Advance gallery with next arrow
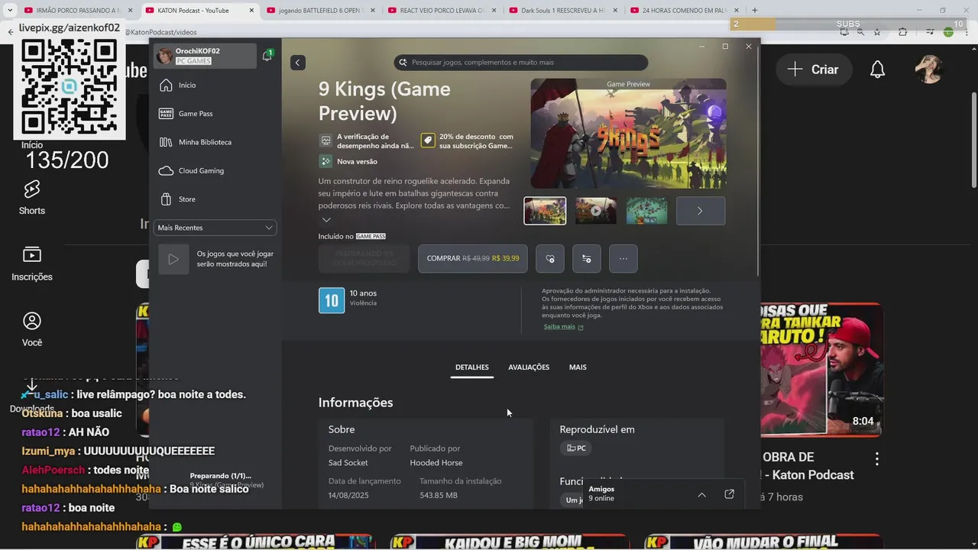978x550 pixels. coord(701,211)
